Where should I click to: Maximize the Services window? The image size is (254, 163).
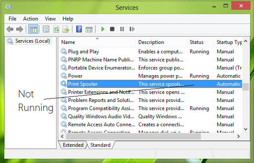coord(226,6)
